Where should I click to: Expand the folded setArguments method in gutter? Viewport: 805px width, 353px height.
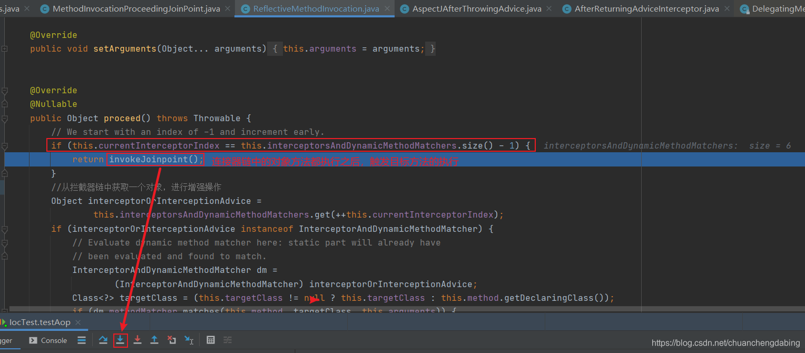pos(5,49)
